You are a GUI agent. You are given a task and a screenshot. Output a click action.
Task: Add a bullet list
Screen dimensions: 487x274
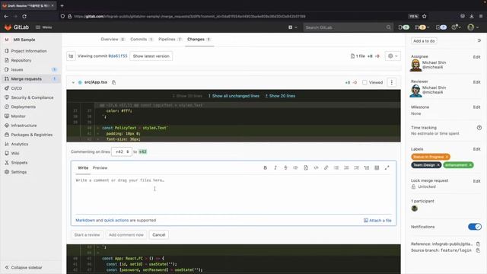[x=336, y=167]
